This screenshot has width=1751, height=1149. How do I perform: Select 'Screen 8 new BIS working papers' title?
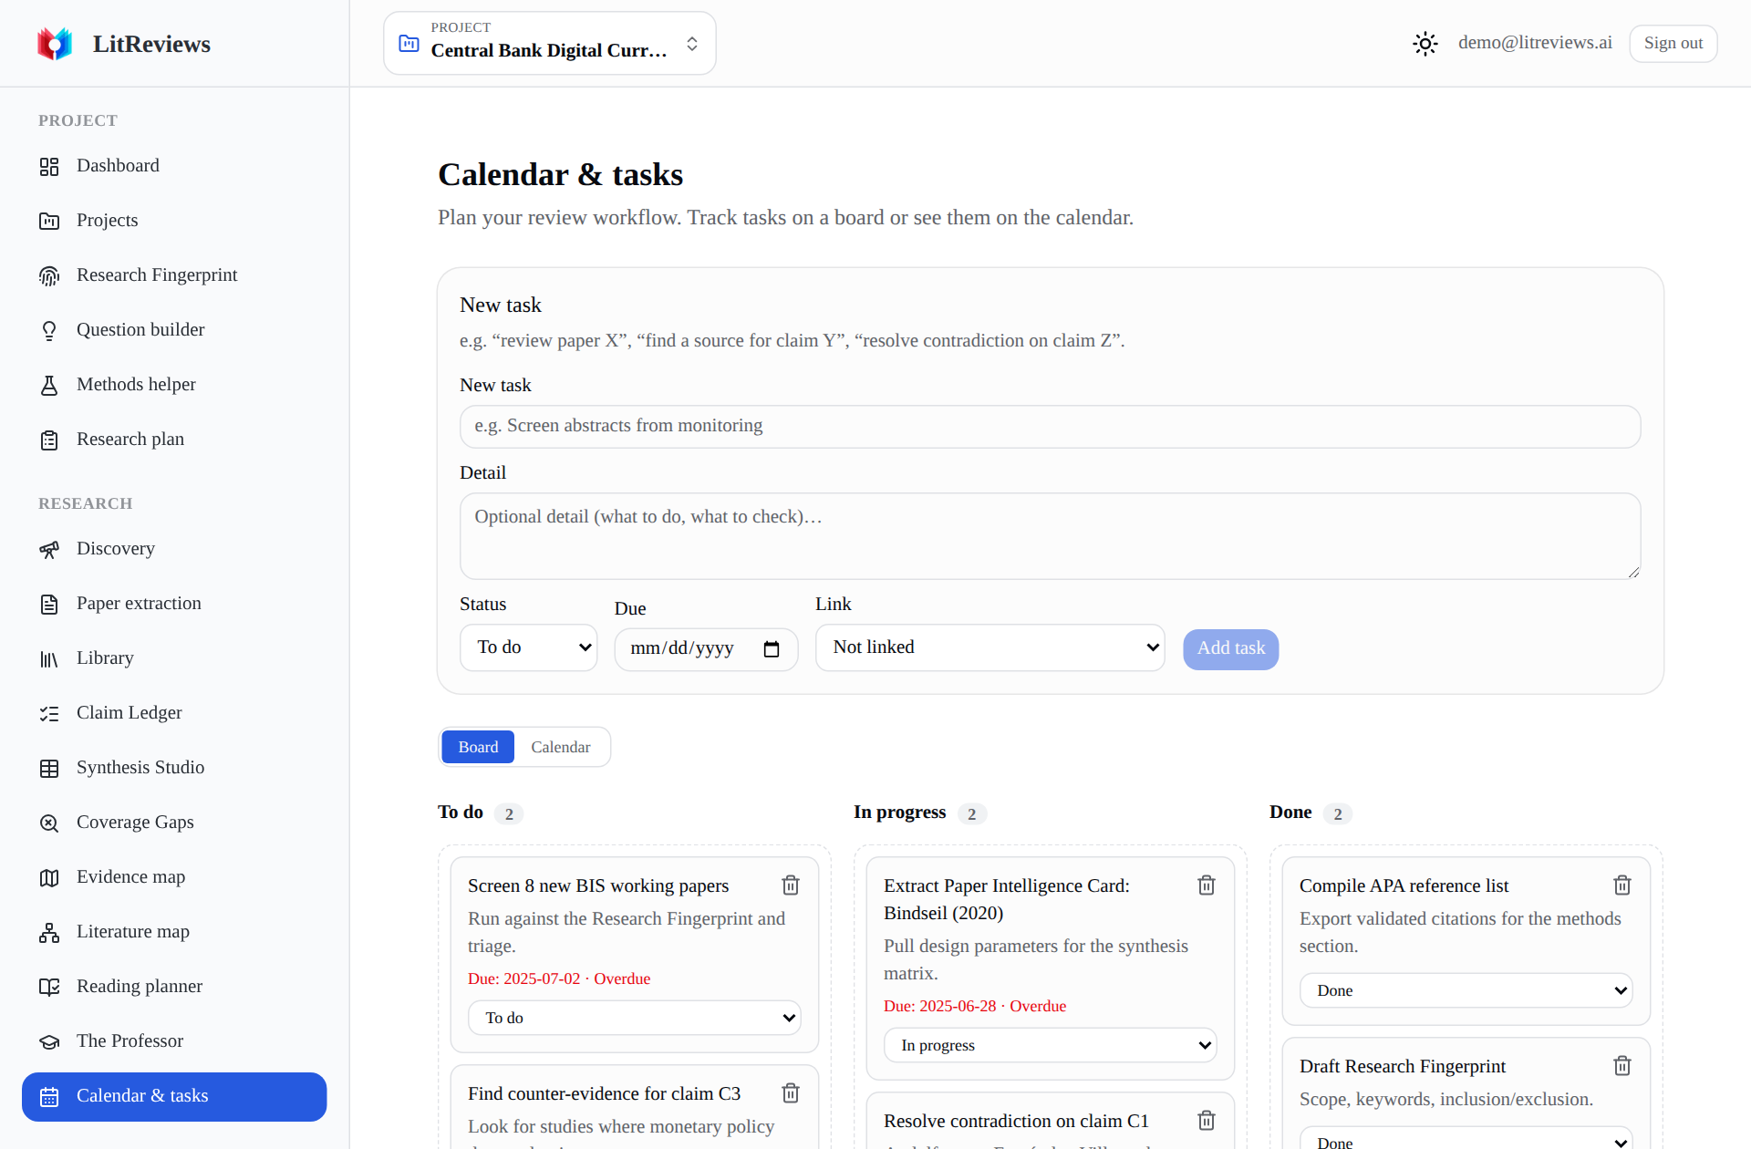click(598, 885)
